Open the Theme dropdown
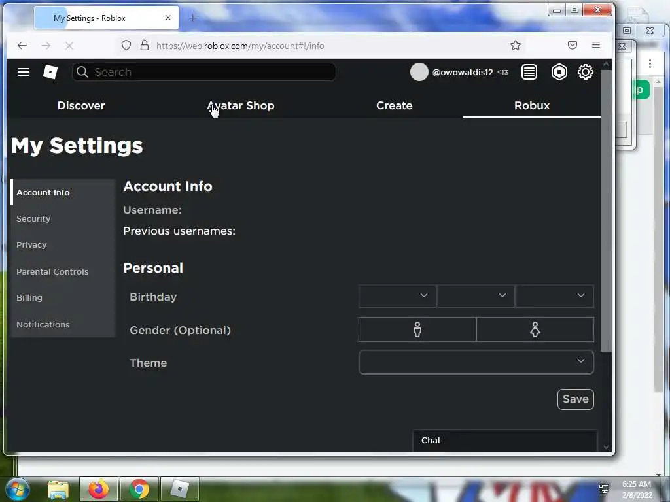This screenshot has height=502, width=670. click(476, 362)
